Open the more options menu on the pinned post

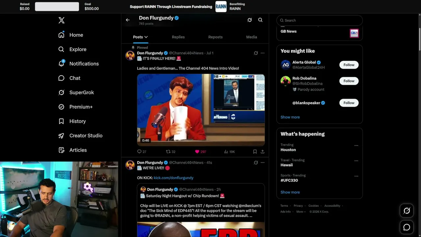coord(262,53)
